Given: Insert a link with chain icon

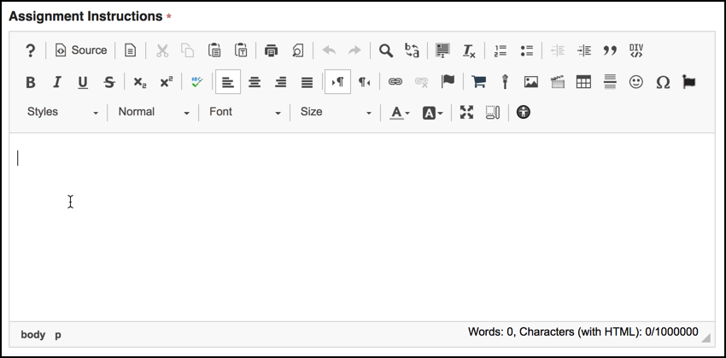Looking at the screenshot, I should 395,82.
